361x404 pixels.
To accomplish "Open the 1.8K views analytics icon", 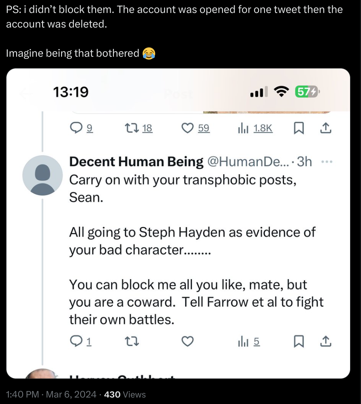I will pos(243,128).
